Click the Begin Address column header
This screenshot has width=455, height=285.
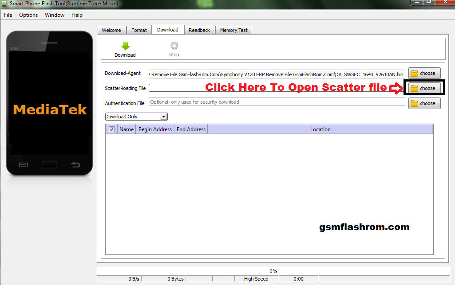[x=155, y=129]
